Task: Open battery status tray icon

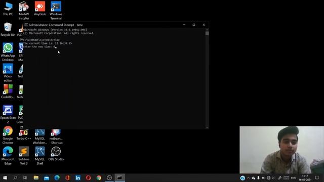Action: tap(263, 178)
